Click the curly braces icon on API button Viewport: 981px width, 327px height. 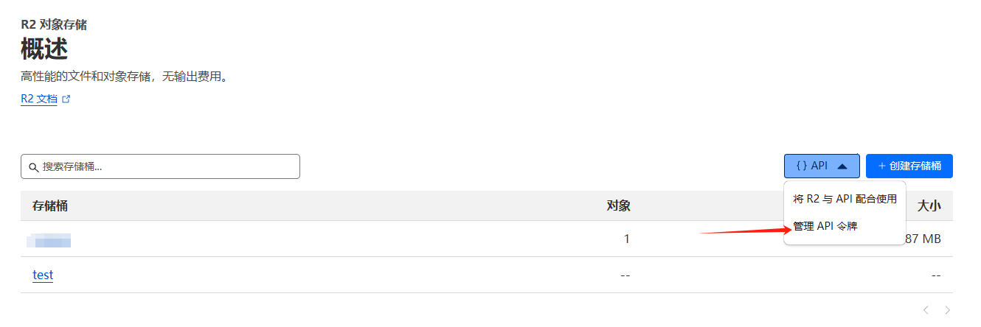tap(801, 166)
